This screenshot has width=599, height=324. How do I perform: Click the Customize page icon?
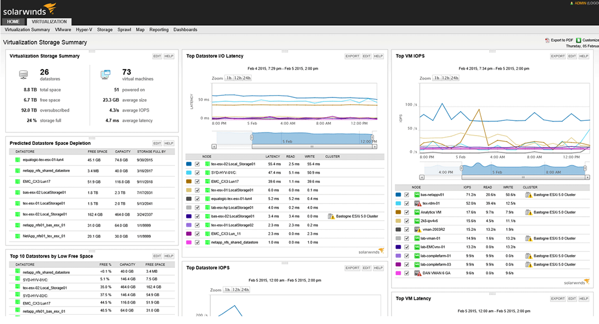578,40
